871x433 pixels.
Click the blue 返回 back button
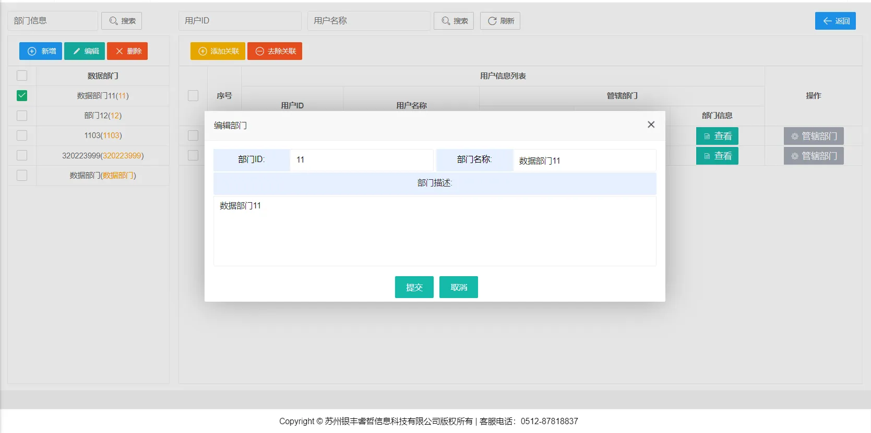[x=835, y=21]
